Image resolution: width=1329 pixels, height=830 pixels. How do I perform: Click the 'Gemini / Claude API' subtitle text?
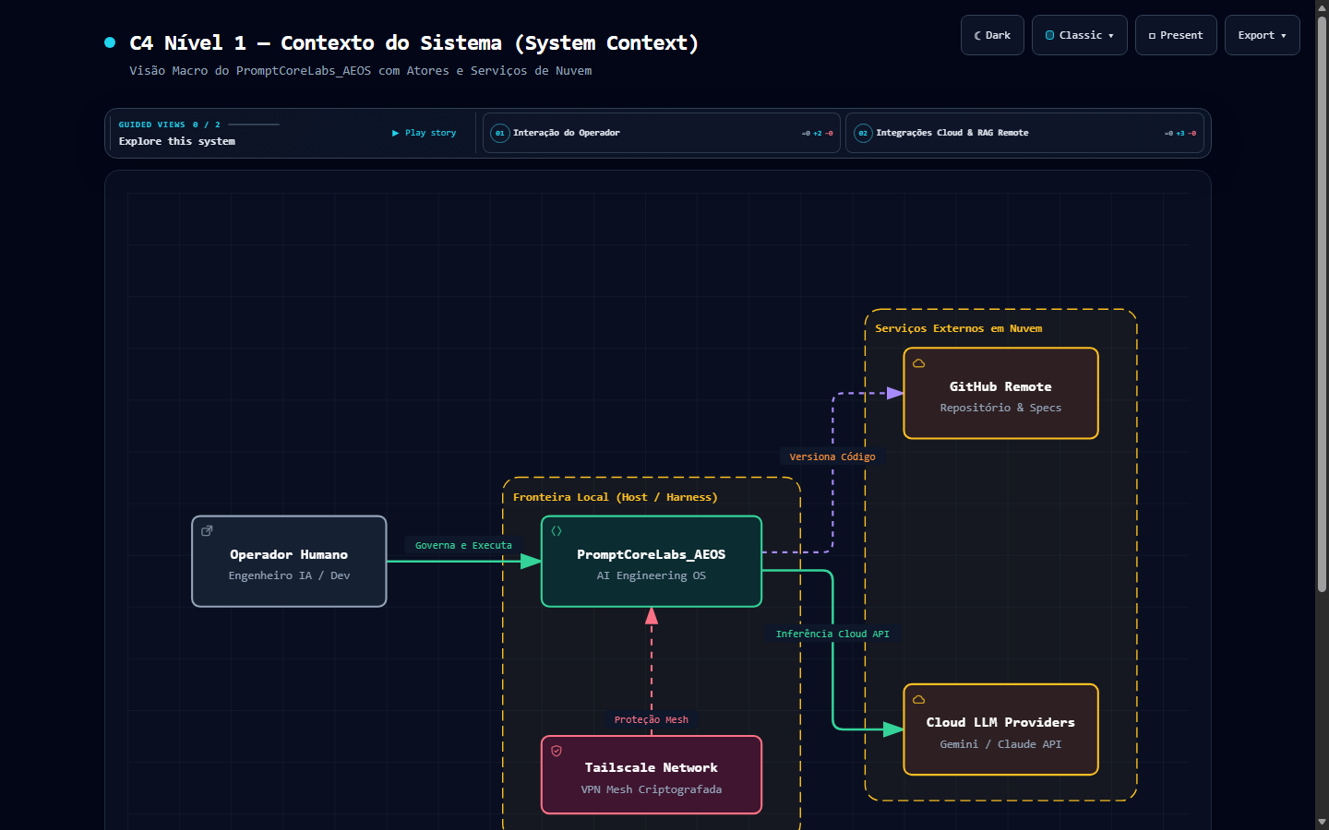click(x=1000, y=744)
